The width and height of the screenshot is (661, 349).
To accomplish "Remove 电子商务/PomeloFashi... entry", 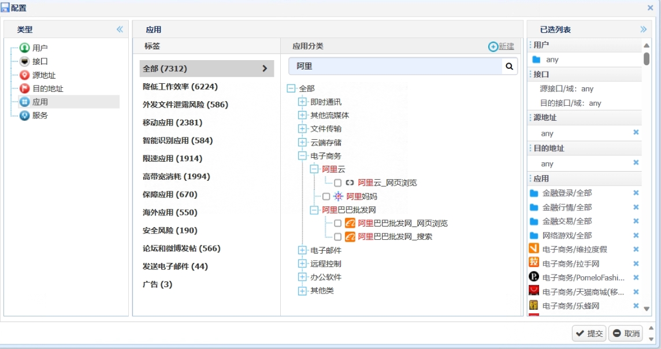I will tap(636, 277).
